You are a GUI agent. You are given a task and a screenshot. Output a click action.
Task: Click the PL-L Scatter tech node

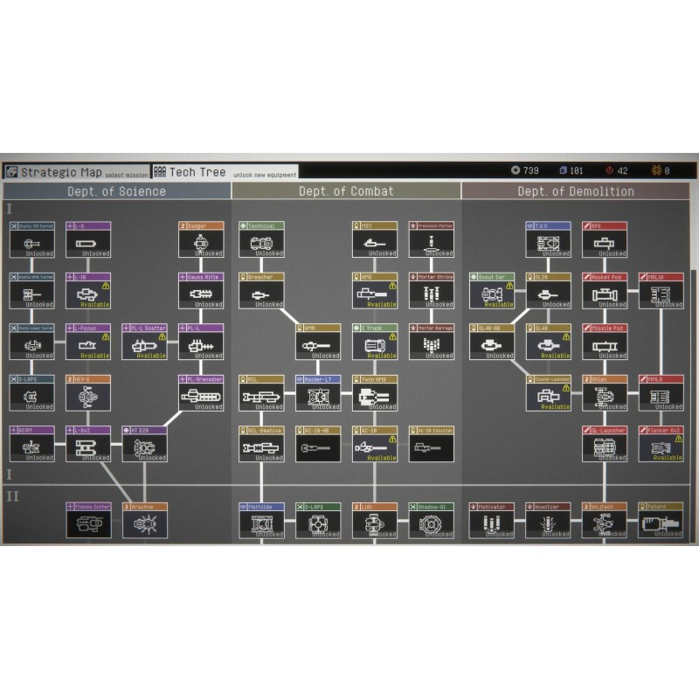(144, 343)
